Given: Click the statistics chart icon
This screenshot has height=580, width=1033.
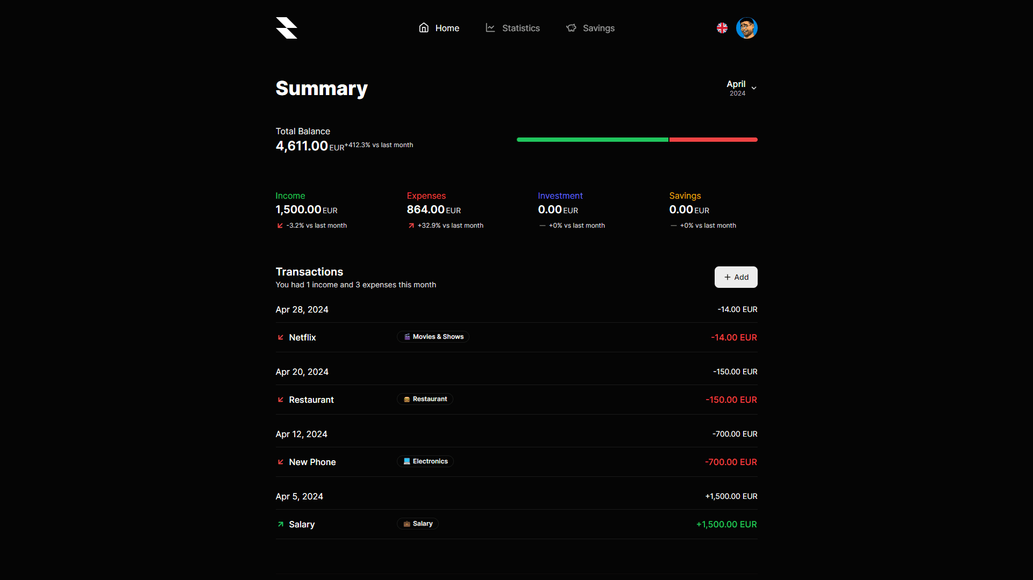Looking at the screenshot, I should 490,27.
